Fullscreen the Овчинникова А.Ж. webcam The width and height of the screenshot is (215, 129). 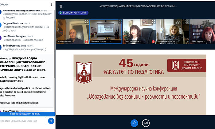[x=187, y=21]
